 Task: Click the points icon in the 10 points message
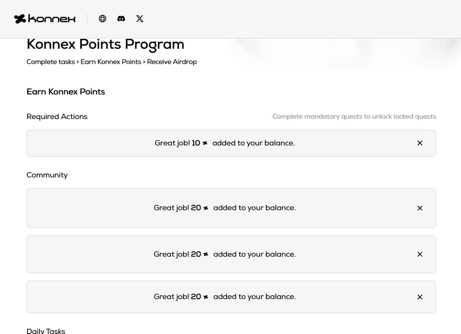pyautogui.click(x=206, y=143)
